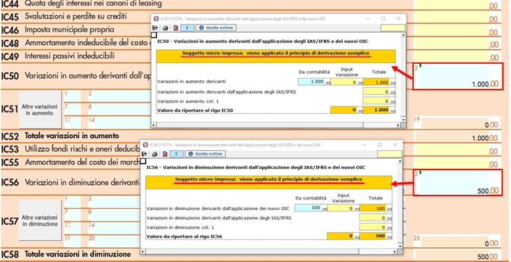Click Input Variazione cell for Variazioni in aumento derivanti
This screenshot has width=511, height=262.
pyautogui.click(x=344, y=82)
